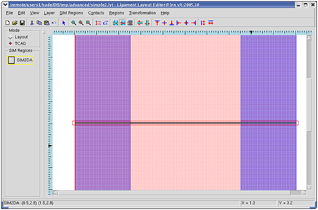The width and height of the screenshot is (318, 210).
Task: Open the SIM Regions menu
Action: pyautogui.click(x=71, y=13)
